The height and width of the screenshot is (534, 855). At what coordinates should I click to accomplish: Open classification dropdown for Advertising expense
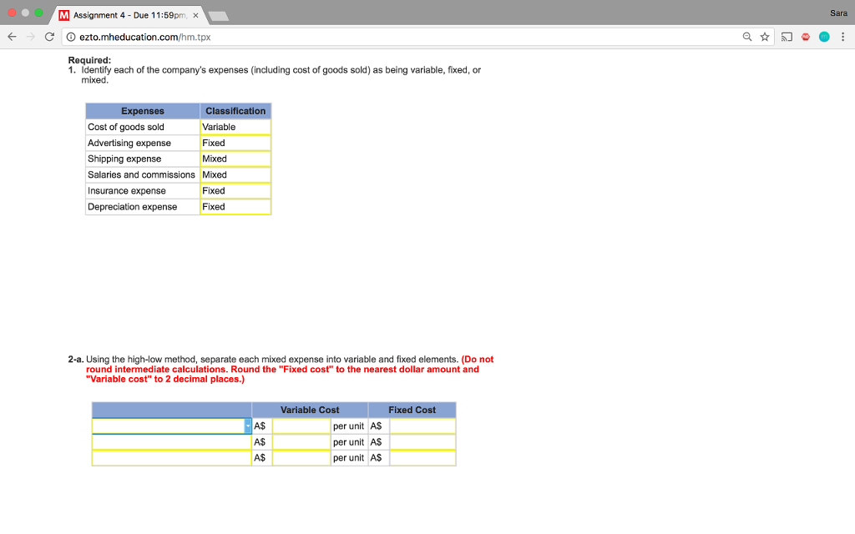(x=235, y=143)
